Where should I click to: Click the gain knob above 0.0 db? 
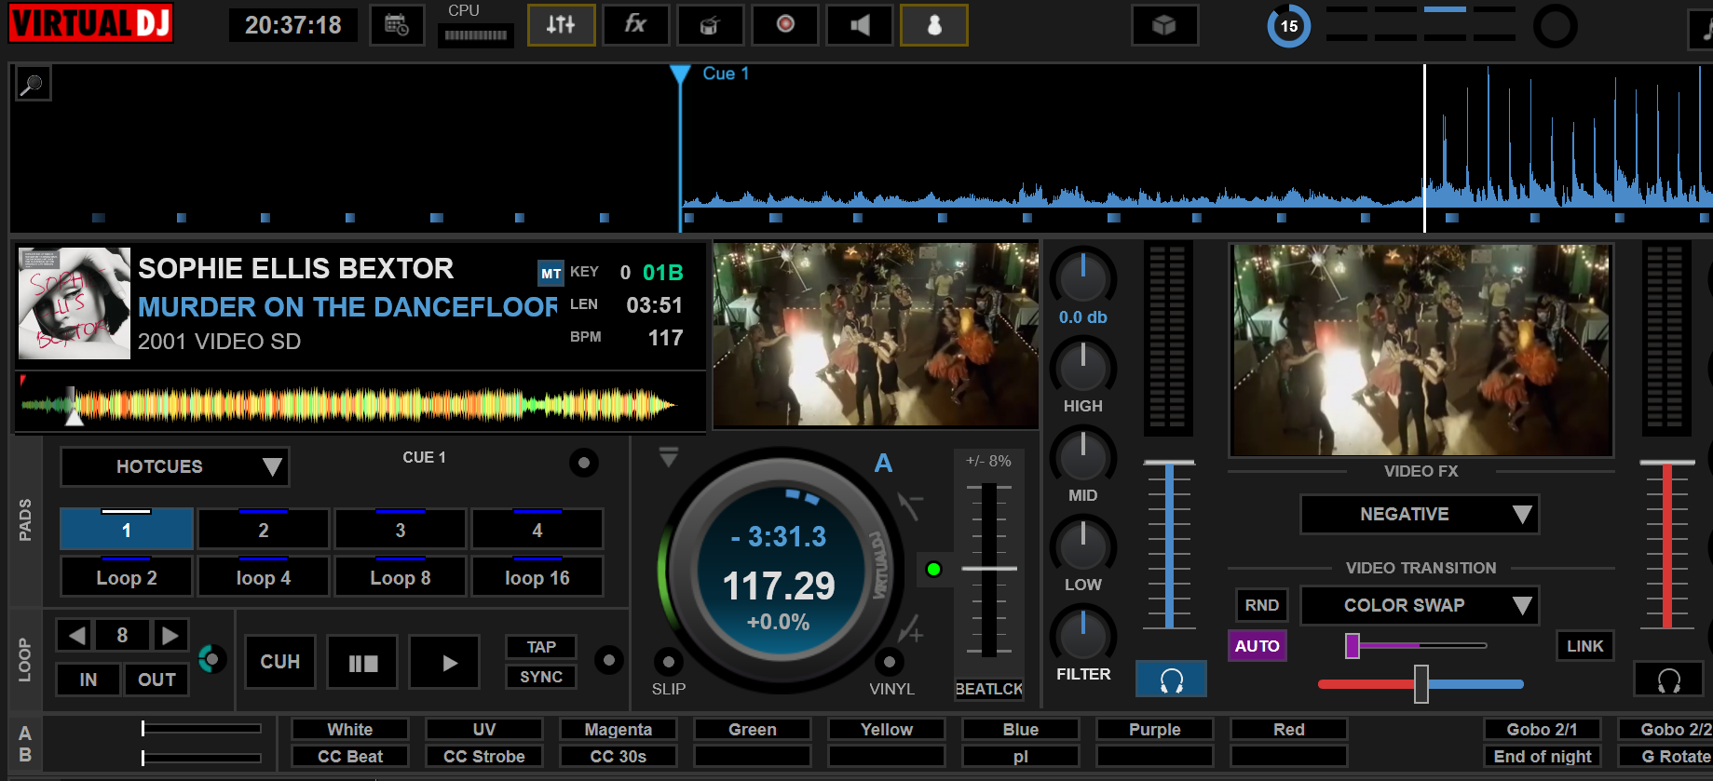[1082, 277]
